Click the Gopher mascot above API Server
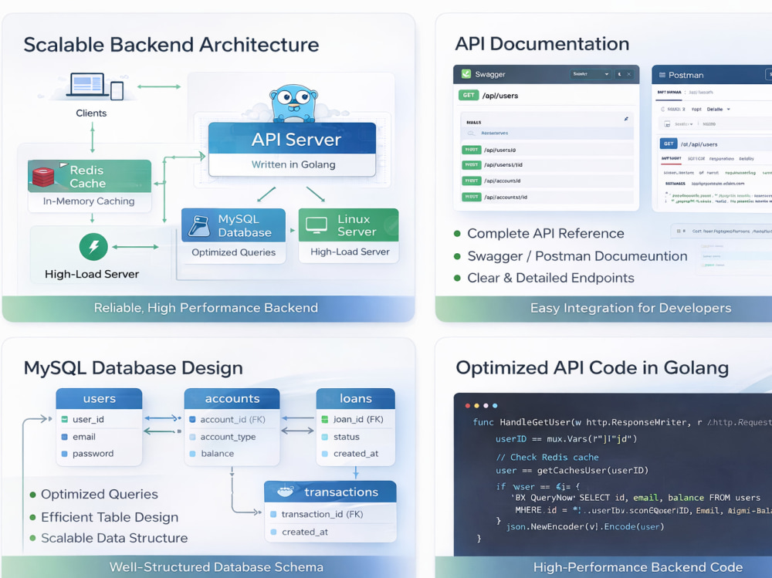The width and height of the screenshot is (772, 578). click(293, 103)
